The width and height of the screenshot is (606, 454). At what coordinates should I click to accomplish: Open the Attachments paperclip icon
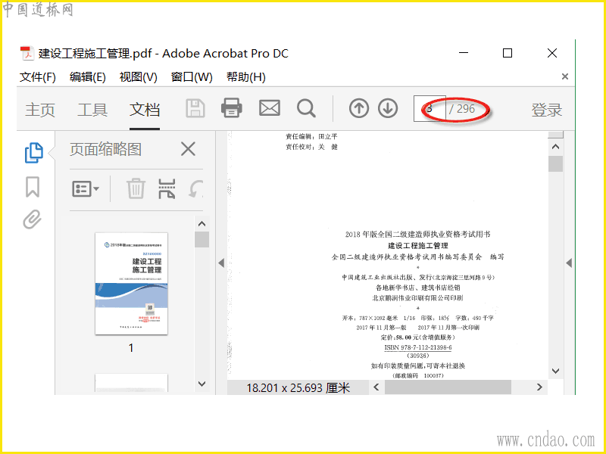tap(32, 219)
